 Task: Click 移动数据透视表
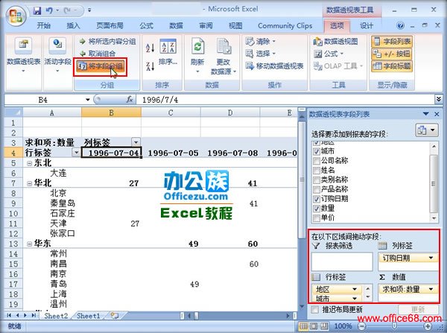click(274, 66)
